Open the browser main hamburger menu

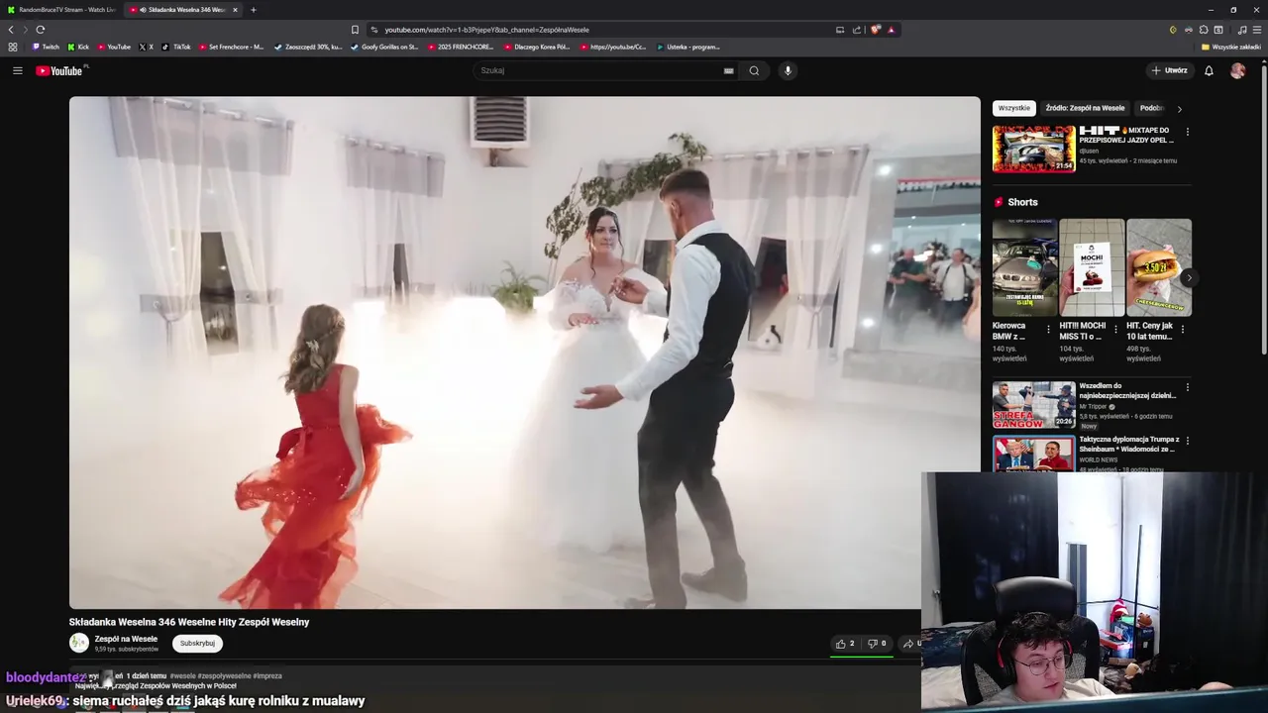(1256, 30)
